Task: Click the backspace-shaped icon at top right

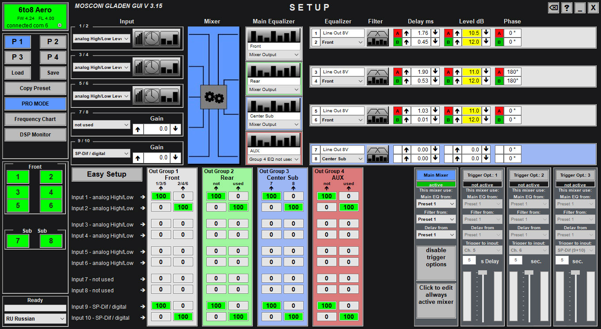Action: pos(553,8)
